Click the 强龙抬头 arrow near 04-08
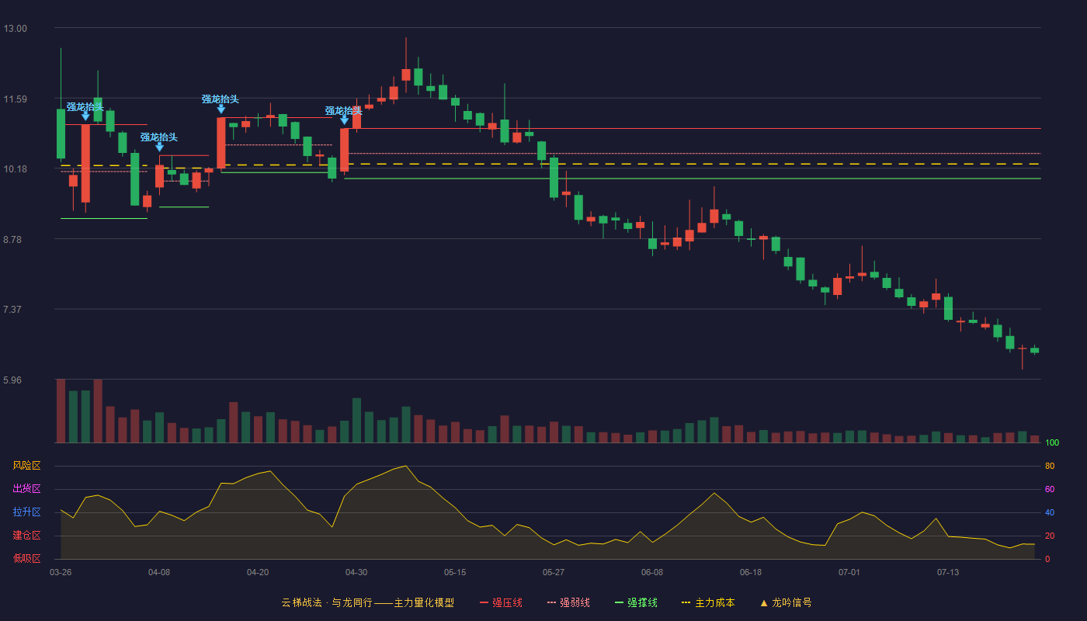1087x621 pixels. [x=159, y=147]
